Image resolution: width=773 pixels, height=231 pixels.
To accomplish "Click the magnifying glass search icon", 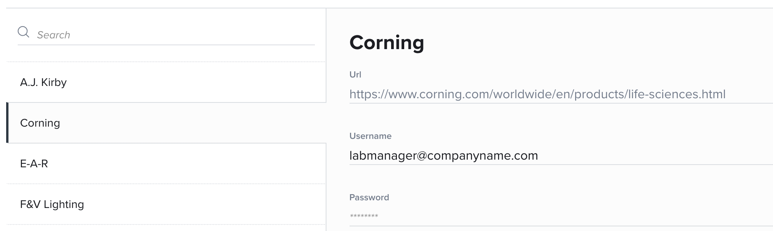I will (23, 32).
